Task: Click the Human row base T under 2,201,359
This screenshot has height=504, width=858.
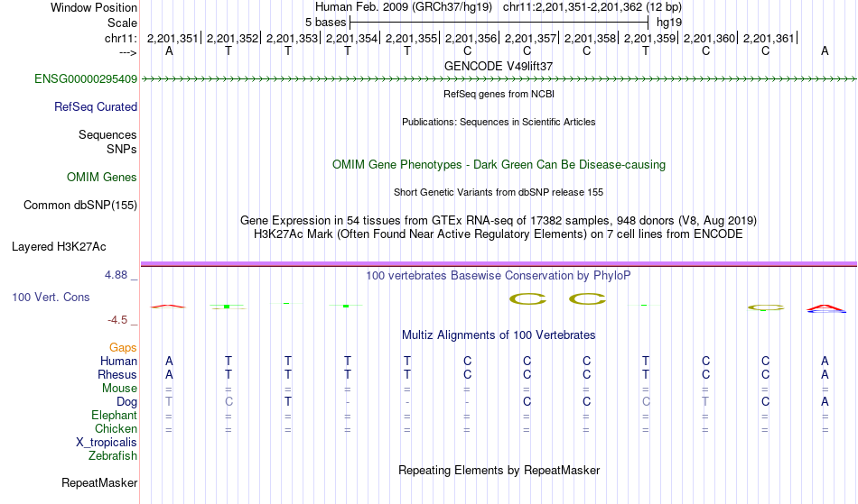Action: point(646,361)
